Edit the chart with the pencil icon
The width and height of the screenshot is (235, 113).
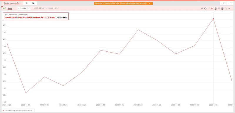(202, 9)
